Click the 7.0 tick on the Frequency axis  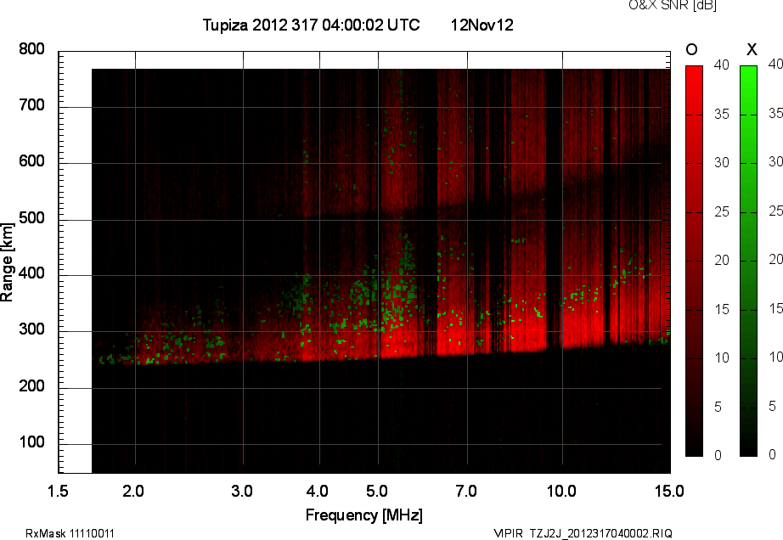pos(466,491)
